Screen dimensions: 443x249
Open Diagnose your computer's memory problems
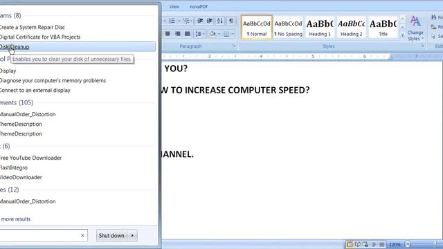[53, 80]
